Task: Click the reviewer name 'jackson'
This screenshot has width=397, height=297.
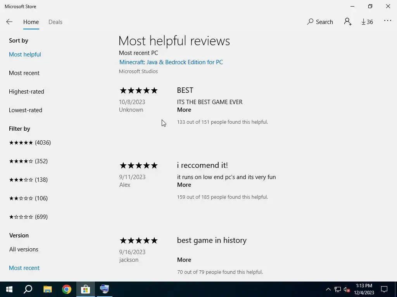Action: [x=129, y=260]
